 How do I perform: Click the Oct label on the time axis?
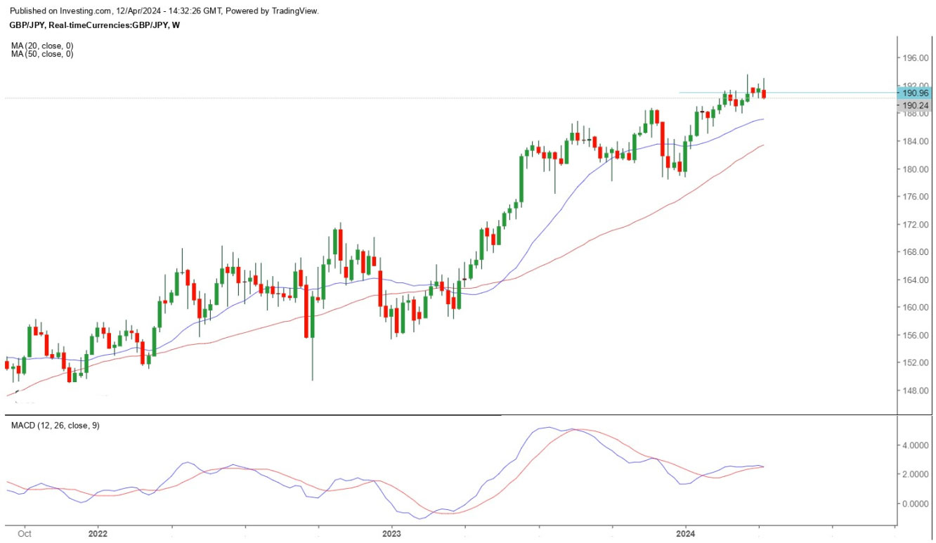(25, 534)
